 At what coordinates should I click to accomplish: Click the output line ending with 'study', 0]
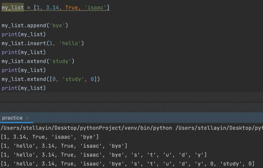(x=128, y=164)
